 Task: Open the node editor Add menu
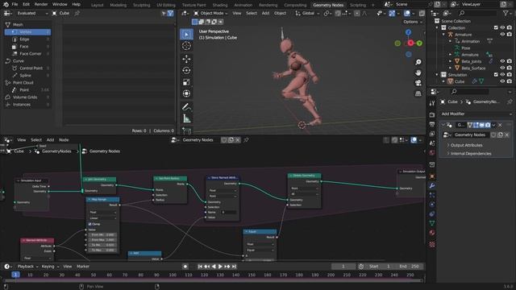coord(50,139)
